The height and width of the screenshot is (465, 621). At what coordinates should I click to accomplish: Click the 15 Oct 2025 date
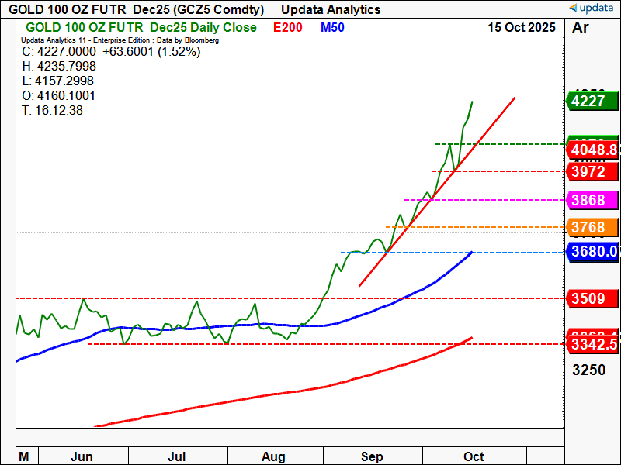521,28
